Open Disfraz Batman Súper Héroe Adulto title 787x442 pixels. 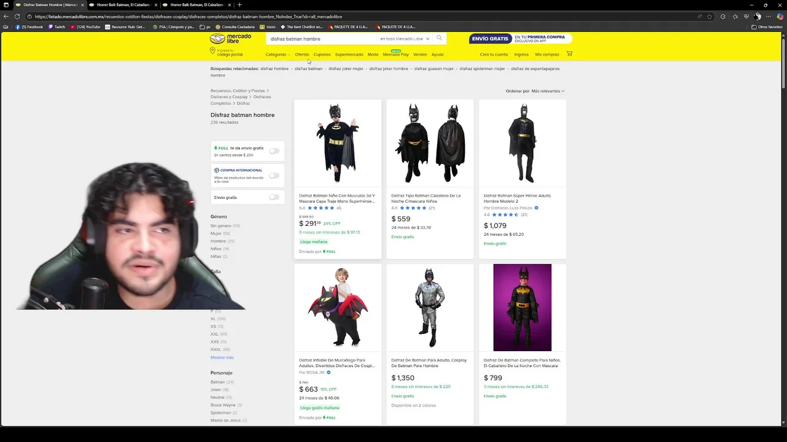point(517,198)
